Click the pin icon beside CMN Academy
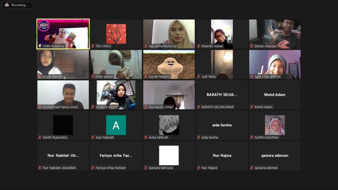Screen dimensions: 338x190 pos(40,46)
